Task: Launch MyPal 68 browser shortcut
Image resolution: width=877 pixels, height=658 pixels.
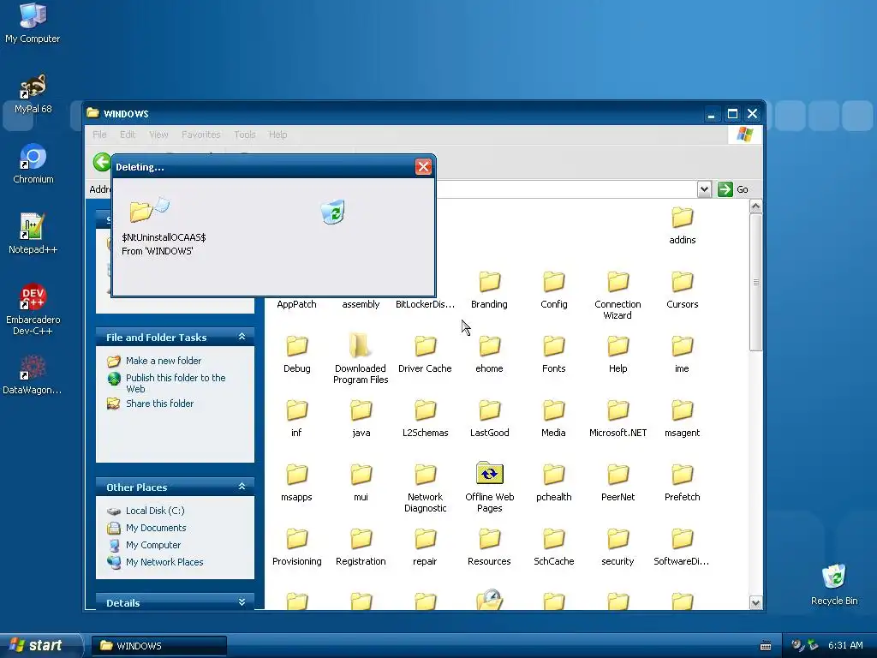Action: click(33, 93)
